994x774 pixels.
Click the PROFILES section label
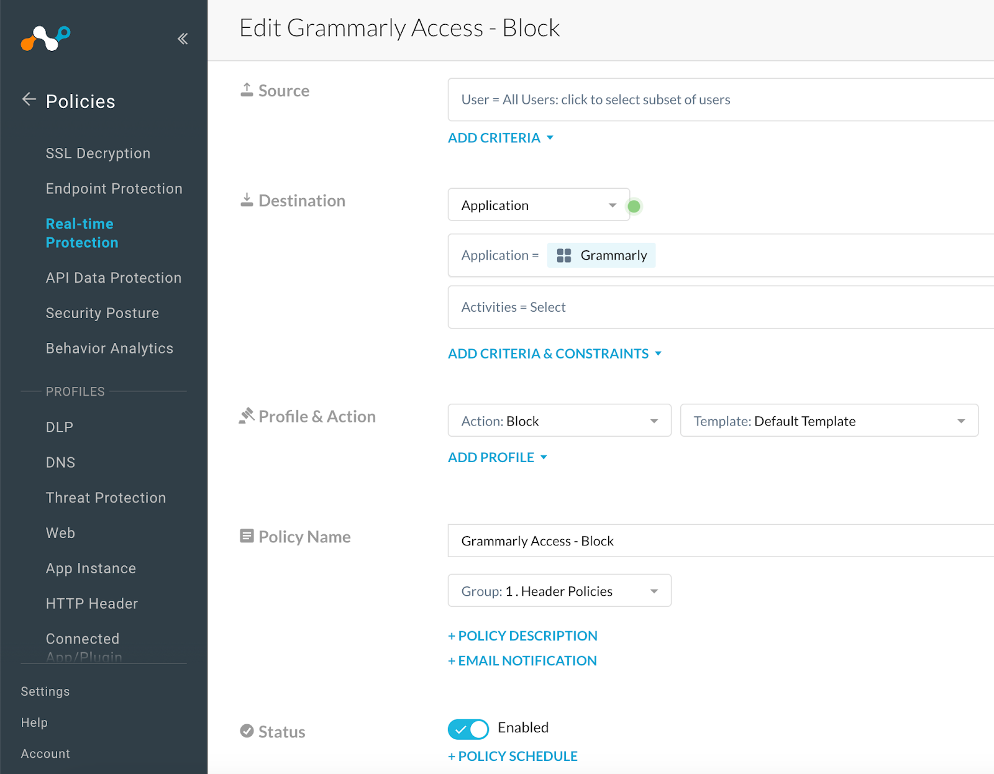[75, 392]
